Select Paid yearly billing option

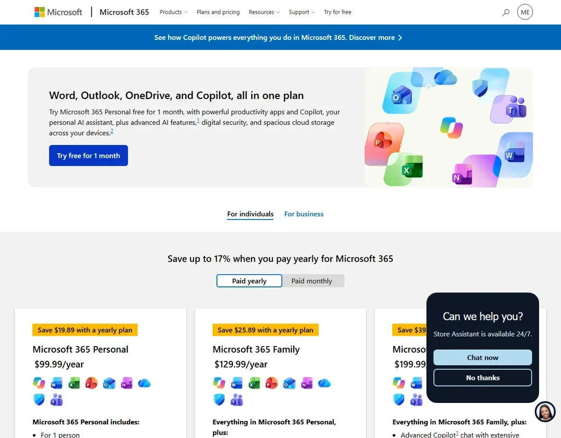click(249, 281)
